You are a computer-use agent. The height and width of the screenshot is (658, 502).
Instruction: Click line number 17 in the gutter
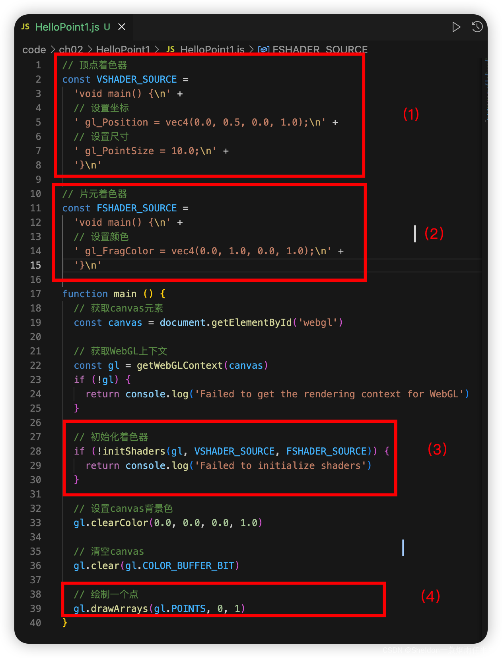[36, 294]
